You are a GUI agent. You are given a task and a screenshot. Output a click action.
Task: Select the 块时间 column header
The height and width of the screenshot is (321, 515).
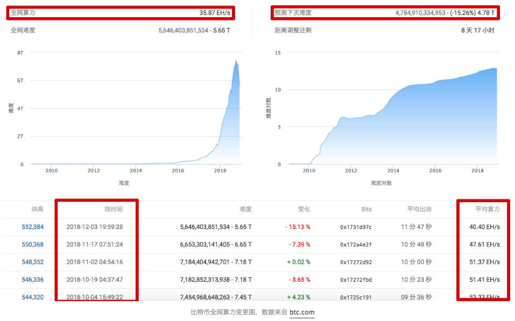(114, 209)
